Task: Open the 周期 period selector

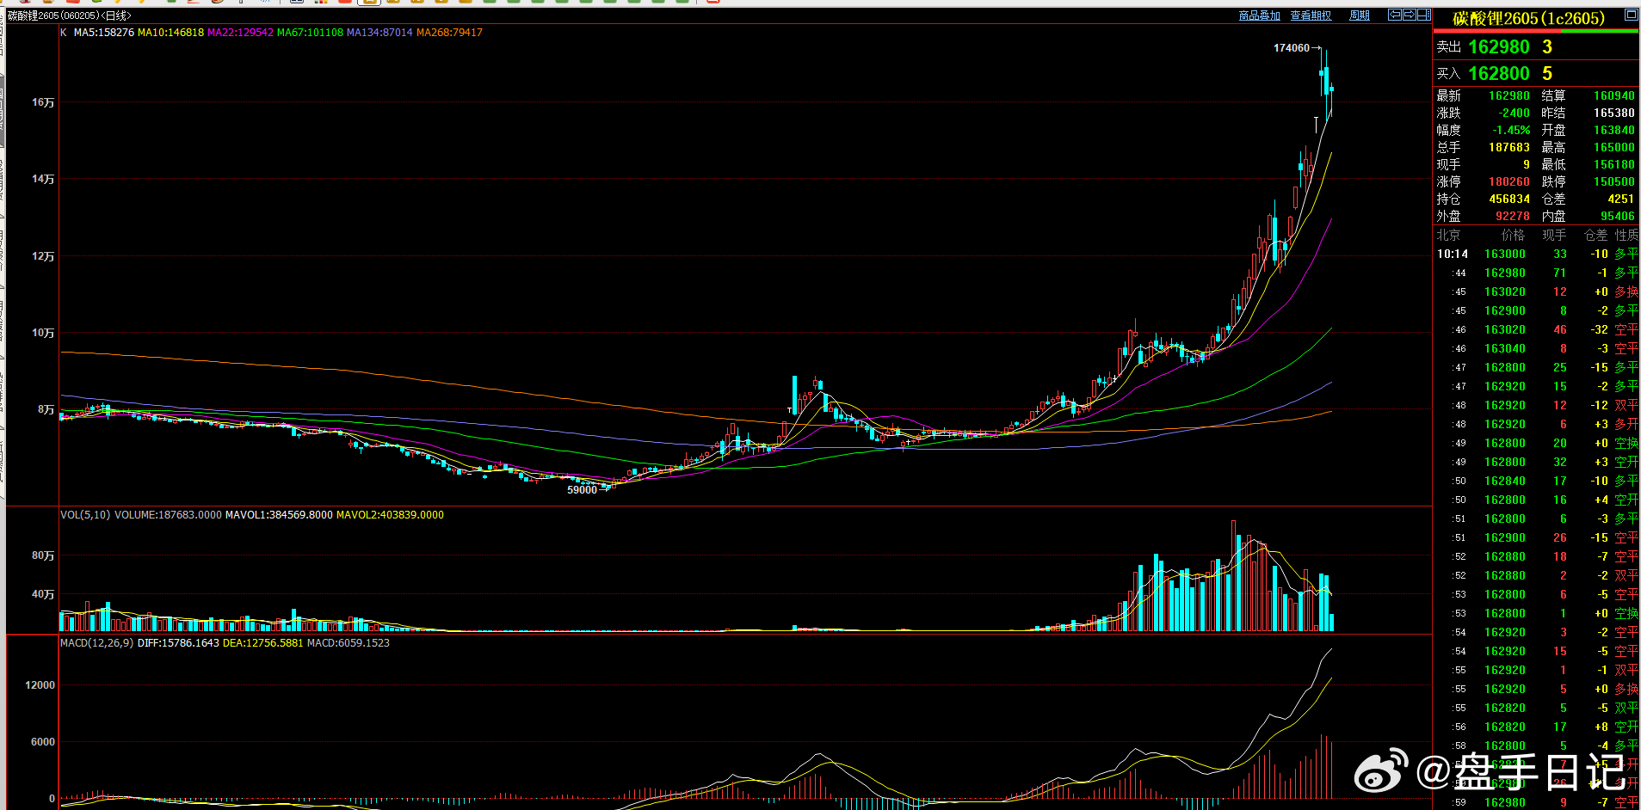Action: pos(1360,15)
